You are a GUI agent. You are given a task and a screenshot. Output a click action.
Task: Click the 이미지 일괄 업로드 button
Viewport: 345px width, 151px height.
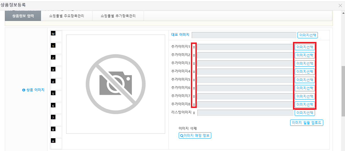click(x=307, y=123)
